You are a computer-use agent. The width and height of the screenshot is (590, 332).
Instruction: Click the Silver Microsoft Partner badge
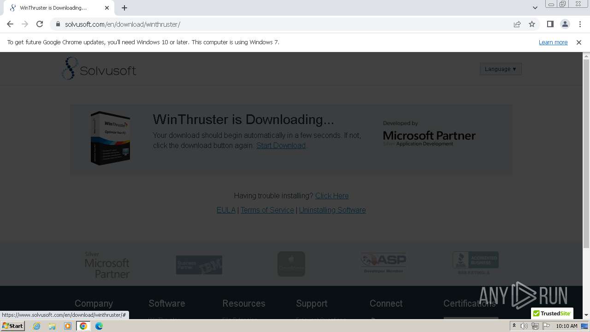(x=107, y=265)
